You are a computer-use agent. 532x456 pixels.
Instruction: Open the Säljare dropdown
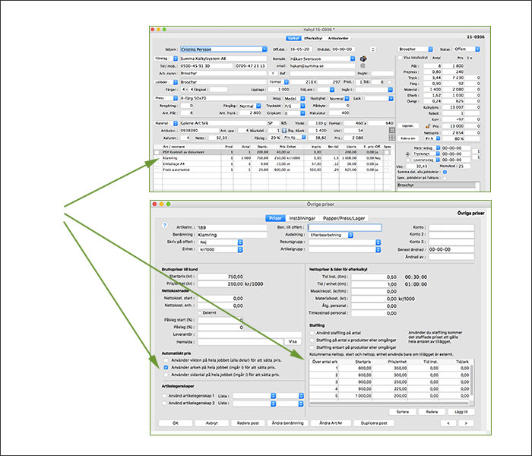click(x=264, y=49)
